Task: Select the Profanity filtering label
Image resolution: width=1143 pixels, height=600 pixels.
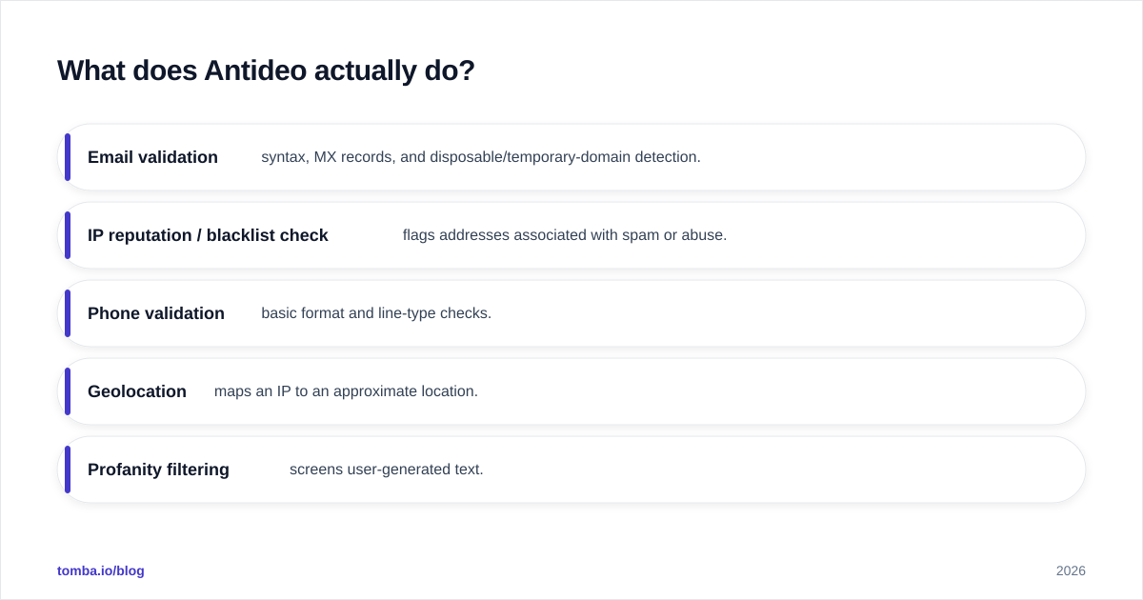Action: tap(158, 470)
